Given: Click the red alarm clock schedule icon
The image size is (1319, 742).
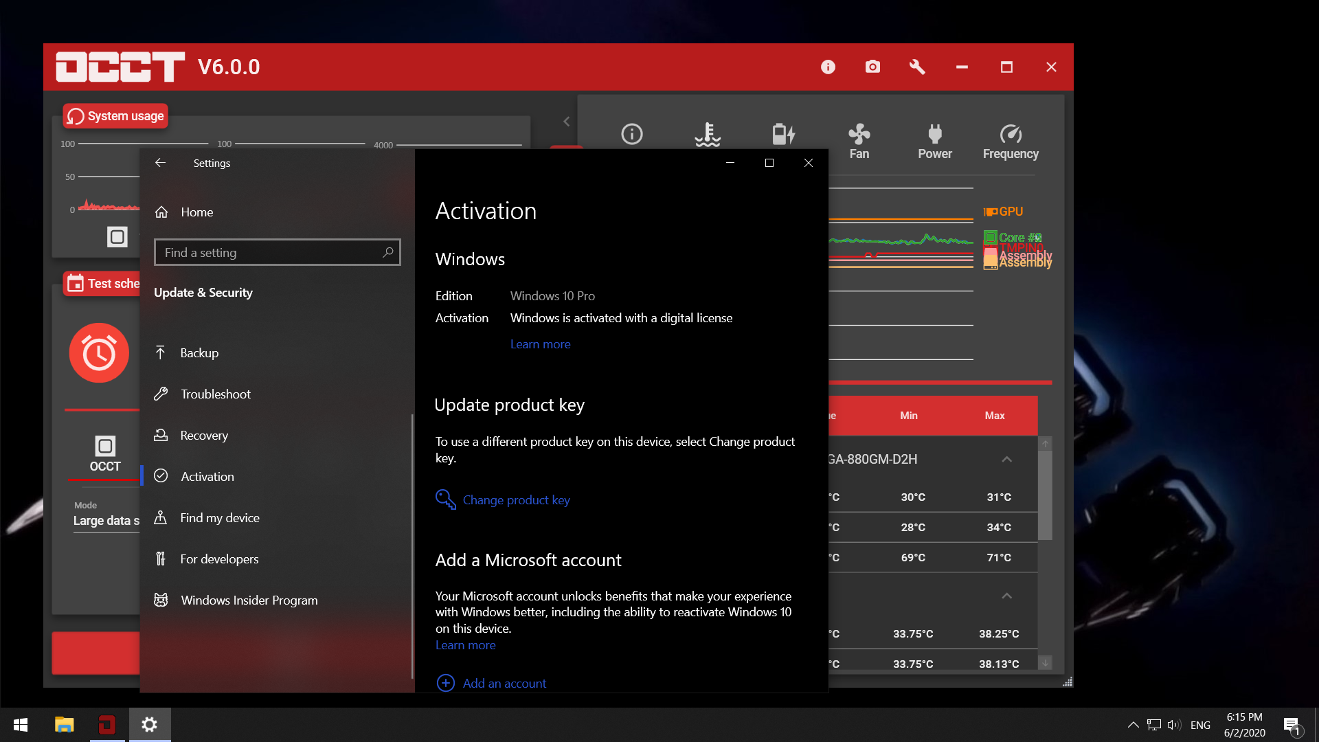Looking at the screenshot, I should pyautogui.click(x=99, y=353).
